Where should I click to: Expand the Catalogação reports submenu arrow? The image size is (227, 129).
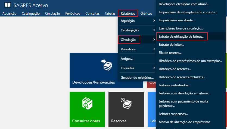pyautogui.click(x=154, y=30)
